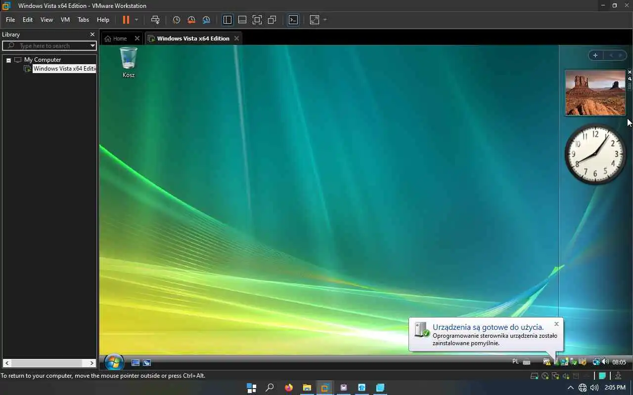The height and width of the screenshot is (395, 633).
Task: Click Show Desktop quick launch icon
Action: point(136,362)
